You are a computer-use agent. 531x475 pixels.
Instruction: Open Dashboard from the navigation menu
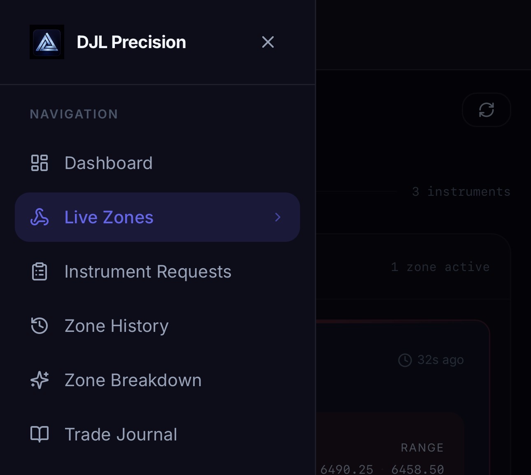pos(108,163)
